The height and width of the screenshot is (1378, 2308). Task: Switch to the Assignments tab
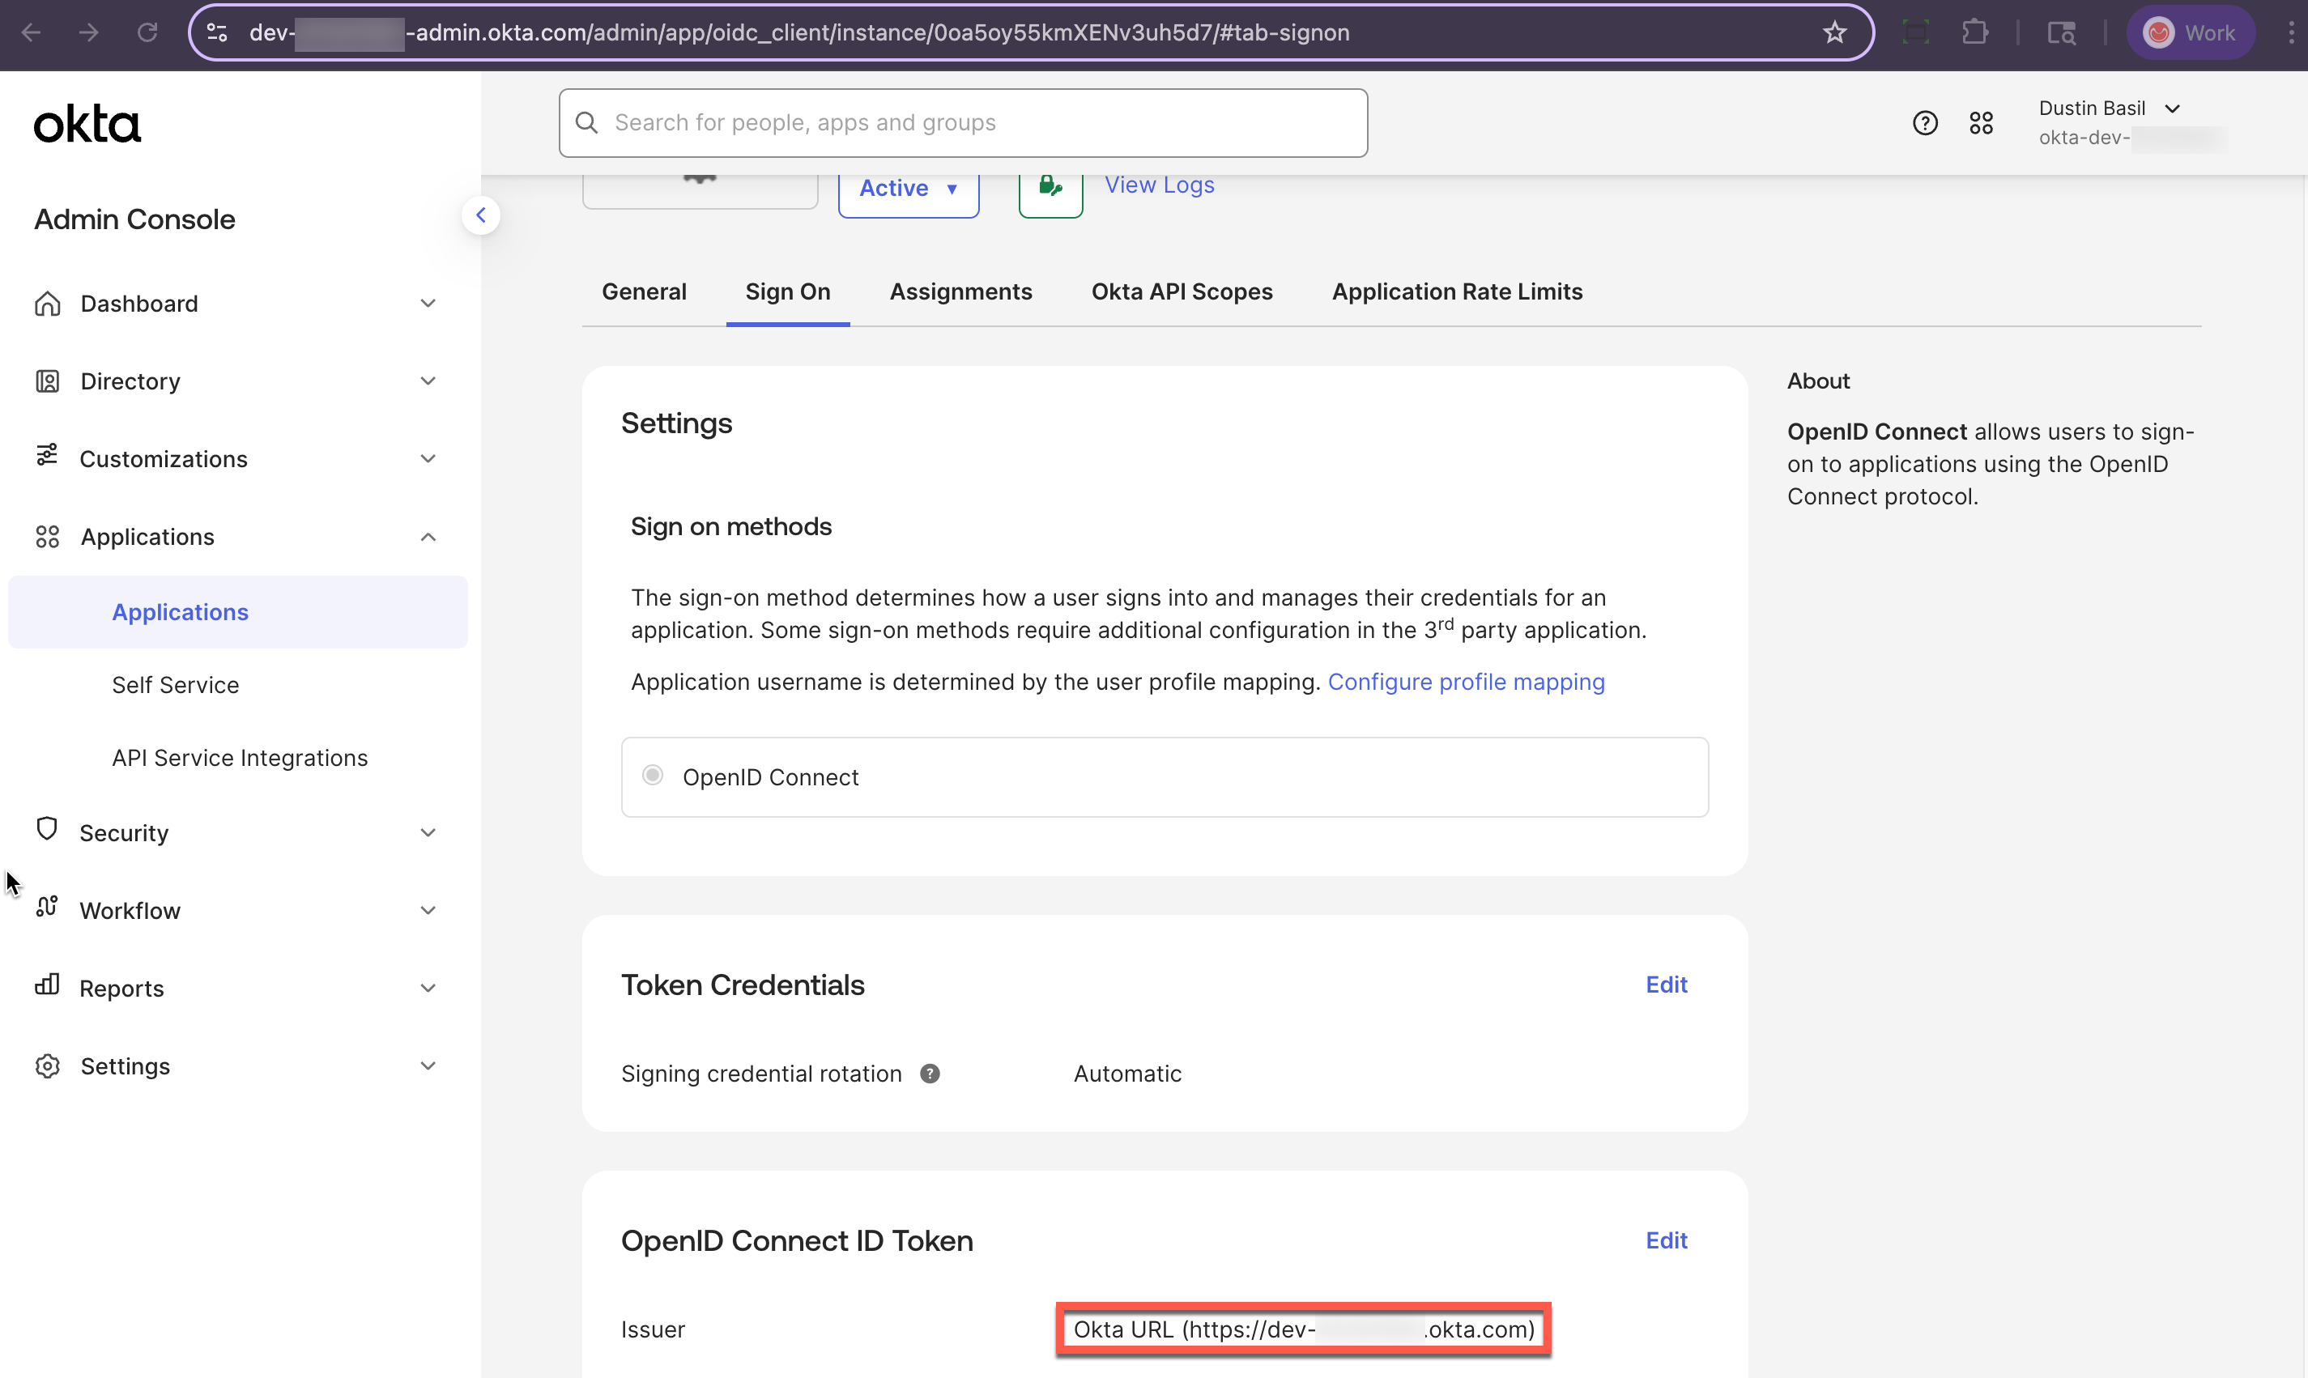[x=960, y=291]
